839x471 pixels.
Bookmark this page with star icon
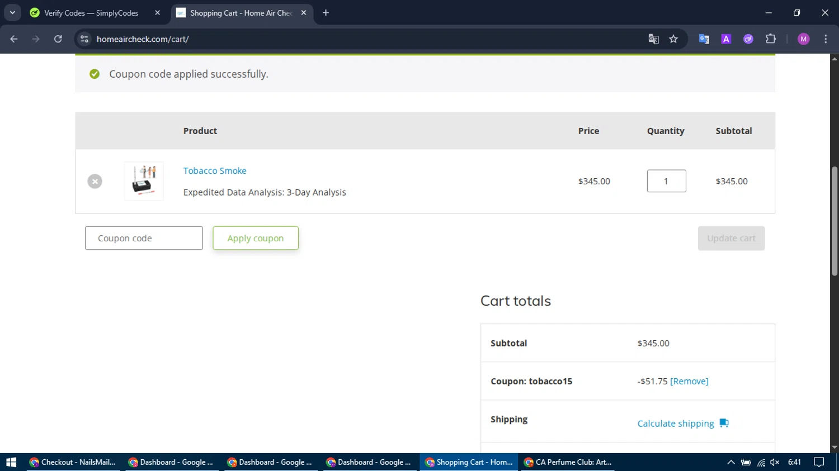[673, 39]
